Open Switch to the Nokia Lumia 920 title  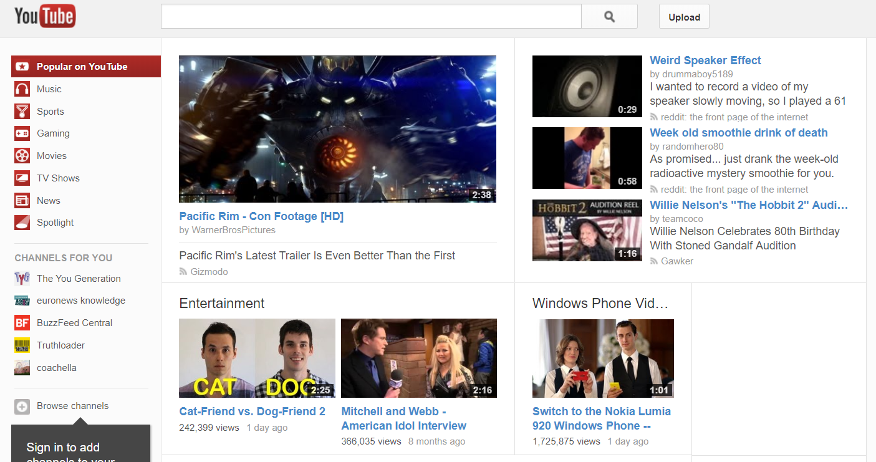[602, 418]
